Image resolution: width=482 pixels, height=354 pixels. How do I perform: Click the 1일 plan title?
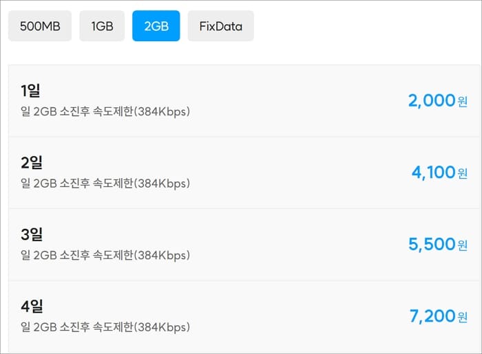pos(30,91)
